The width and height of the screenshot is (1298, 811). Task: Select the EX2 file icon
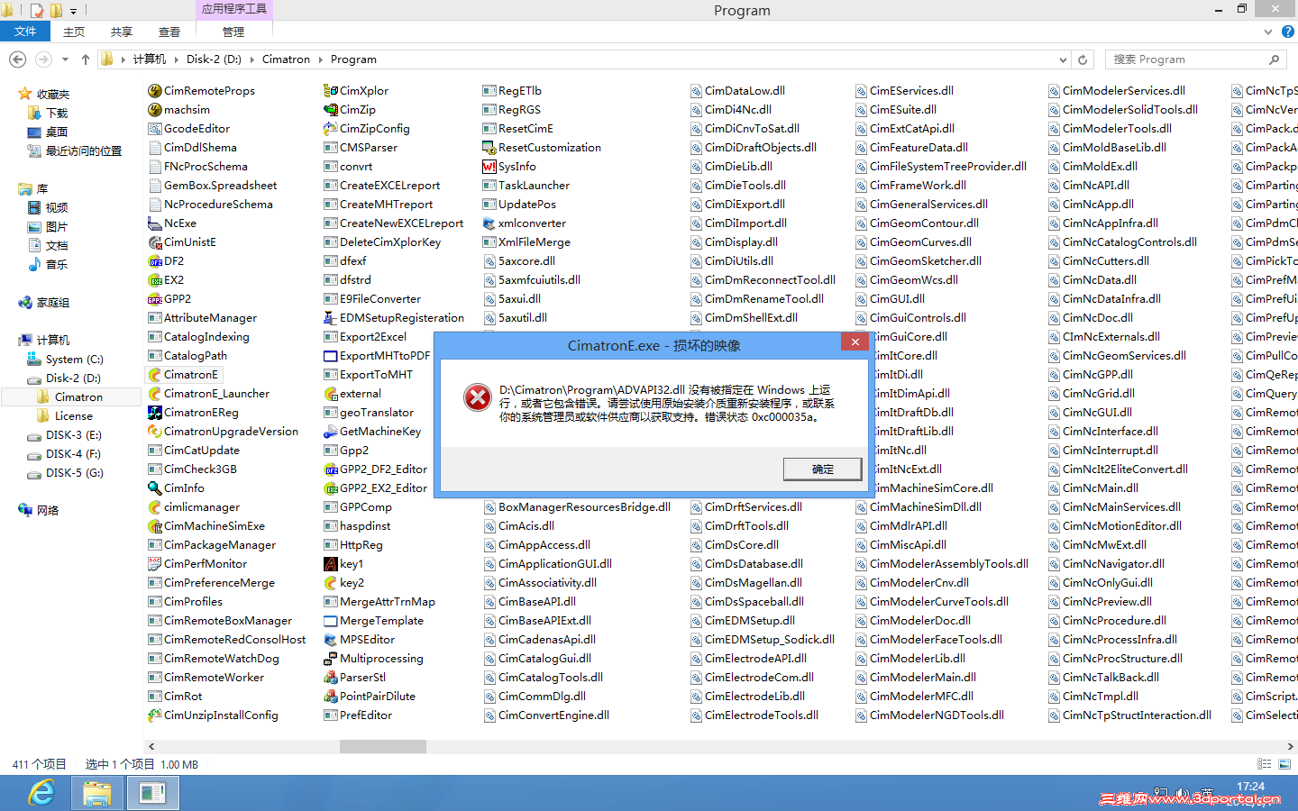(x=155, y=280)
